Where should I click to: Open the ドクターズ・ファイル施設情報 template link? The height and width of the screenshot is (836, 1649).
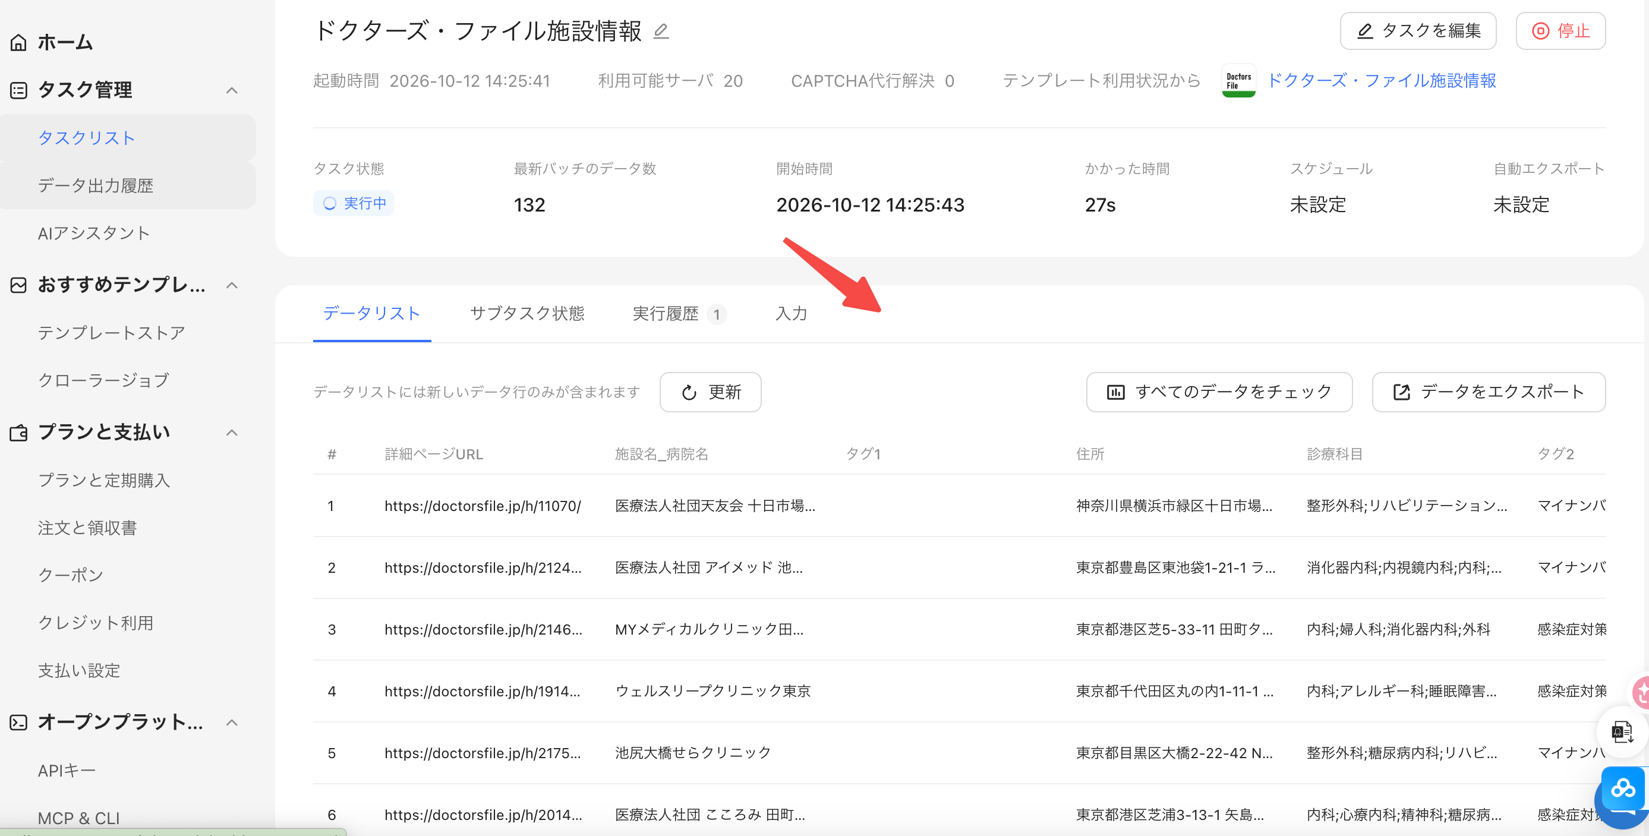pos(1382,81)
